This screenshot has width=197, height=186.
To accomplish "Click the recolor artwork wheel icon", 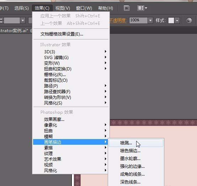I will pos(189,20).
